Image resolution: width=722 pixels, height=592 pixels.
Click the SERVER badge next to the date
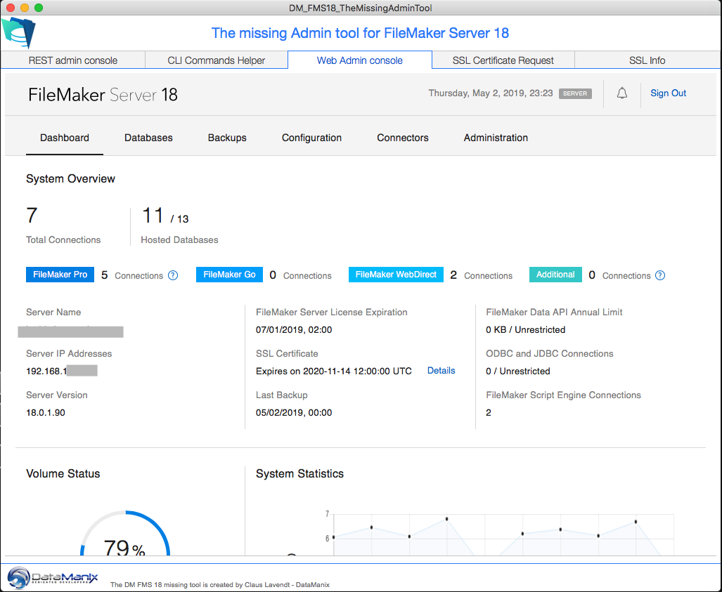pos(575,93)
